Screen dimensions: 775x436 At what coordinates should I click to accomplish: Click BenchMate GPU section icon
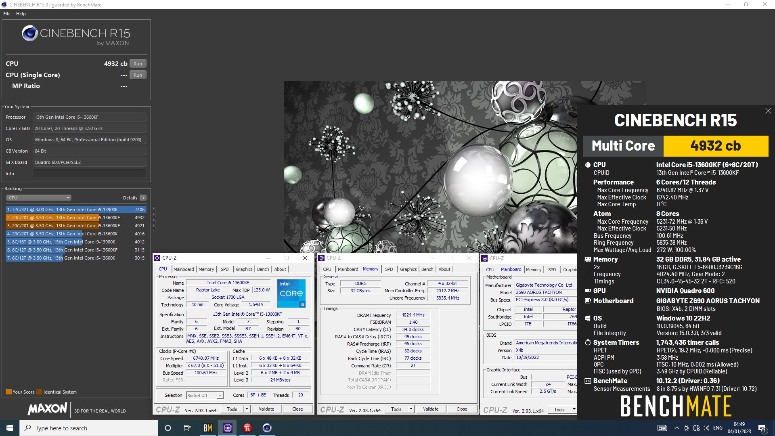click(x=588, y=291)
